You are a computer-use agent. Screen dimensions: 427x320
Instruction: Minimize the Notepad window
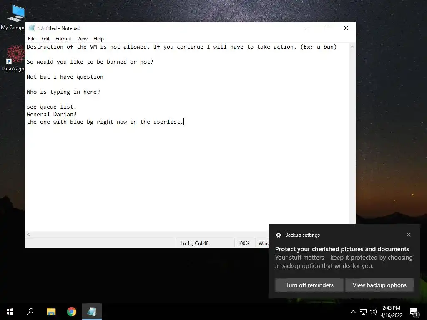coord(308,28)
